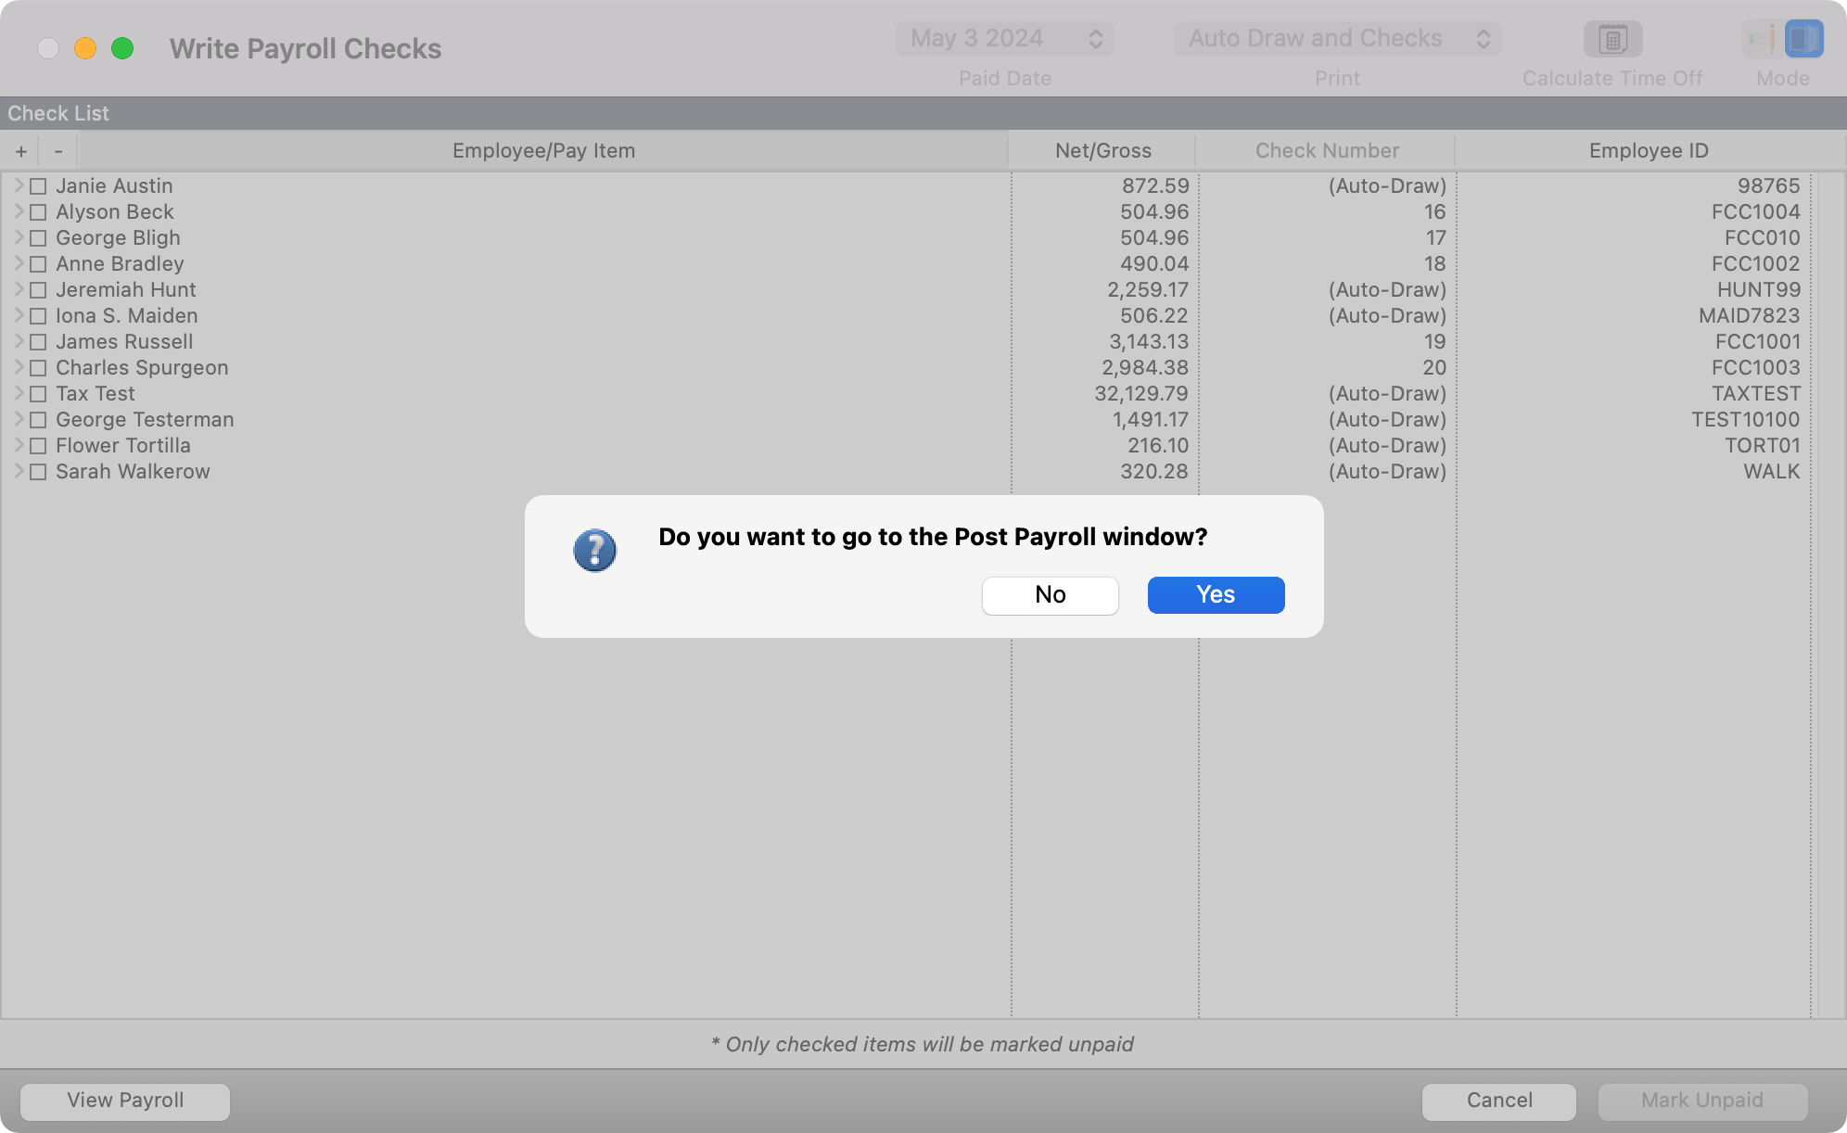The image size is (1847, 1133).
Task: Click the minus icon to collapse all
Action: point(58,151)
